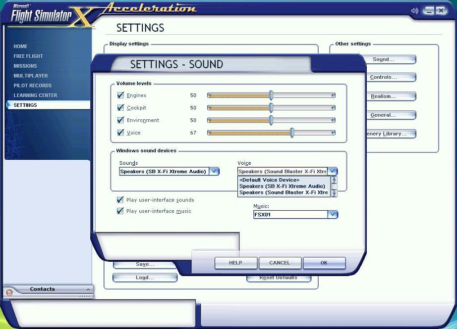Click the Load display settings button
The height and width of the screenshot is (329, 457).
coord(145,278)
